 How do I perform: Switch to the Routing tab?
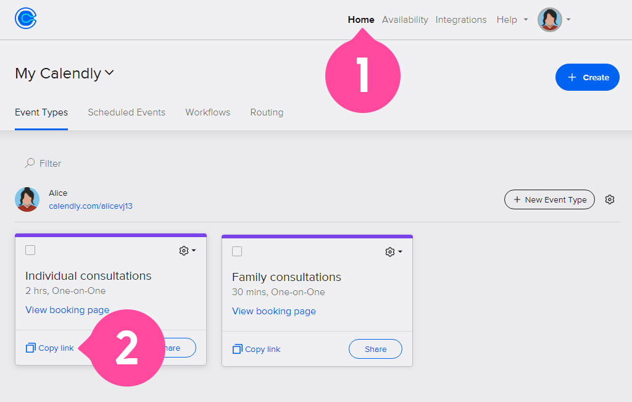pos(267,112)
